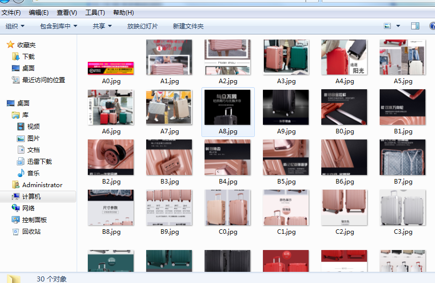Click the Administrator folder icon
Viewport: 435px width, 283px height.
(x=16, y=185)
